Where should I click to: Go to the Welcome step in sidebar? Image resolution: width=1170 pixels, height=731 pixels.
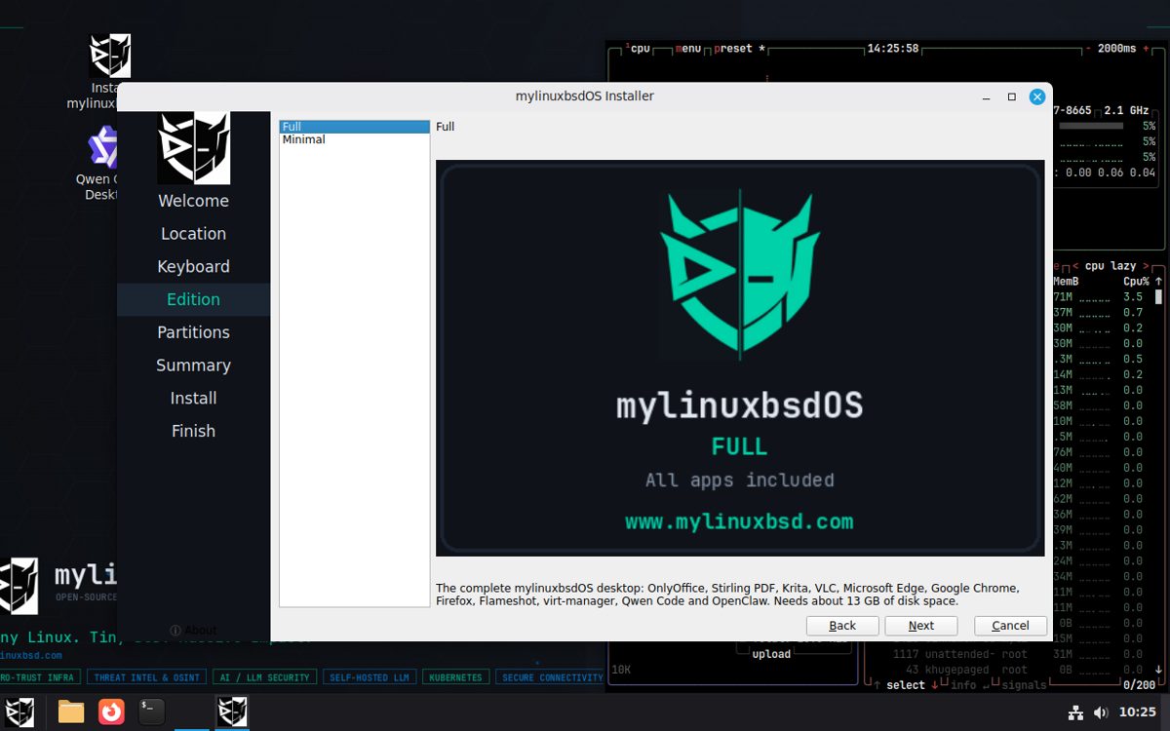(x=193, y=201)
